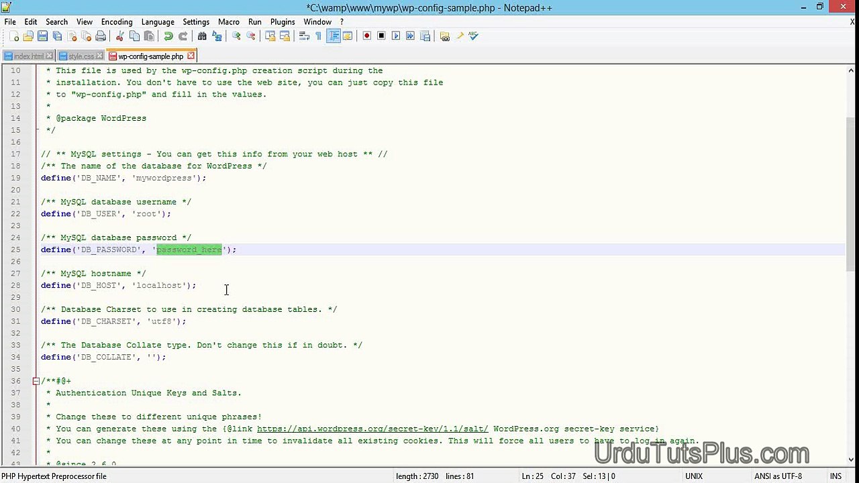Toggle synchronized vertical scrolling icon
Viewport: 859px width, 483px height.
(x=270, y=36)
